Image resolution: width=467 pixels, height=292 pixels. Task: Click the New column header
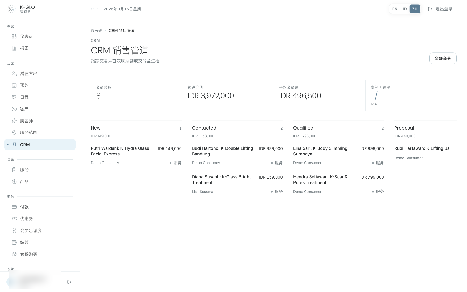coord(95,128)
